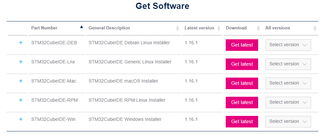Open Select version dropdown for STM32CubeIDE-RPM
The width and height of the screenshot is (327, 139).
coord(288,102)
